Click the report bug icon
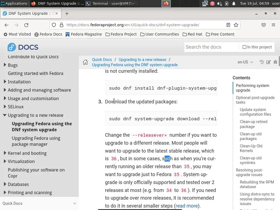This screenshot has height=210, width=280. point(275,62)
